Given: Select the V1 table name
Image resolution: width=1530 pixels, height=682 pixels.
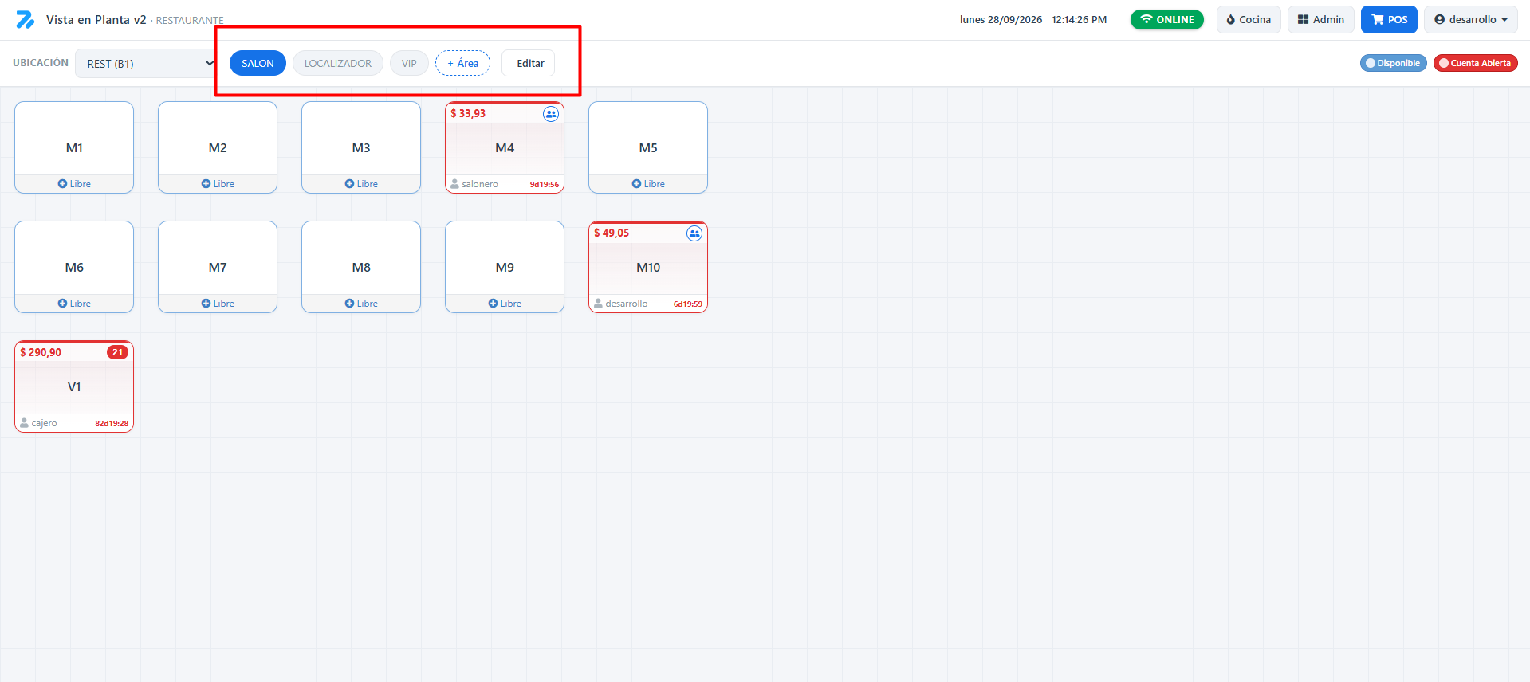Looking at the screenshot, I should click(74, 387).
